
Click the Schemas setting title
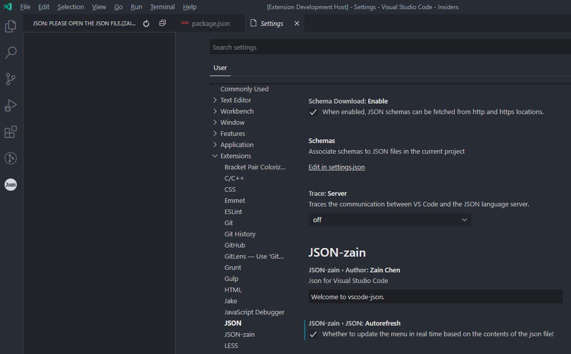pos(322,140)
